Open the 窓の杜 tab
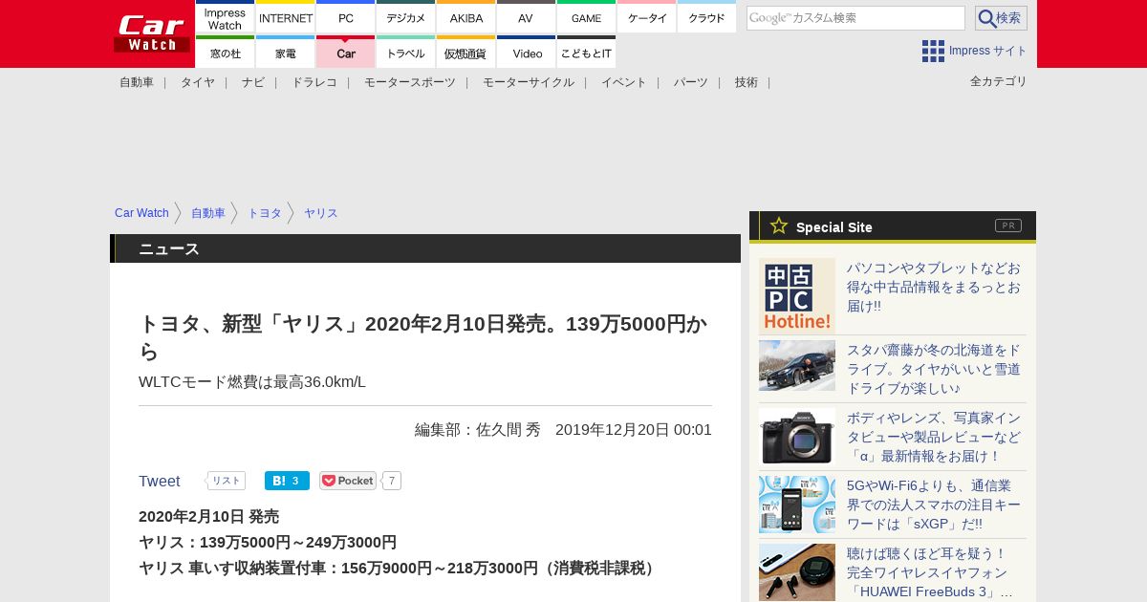Viewport: 1147px width, 602px height. (x=225, y=52)
